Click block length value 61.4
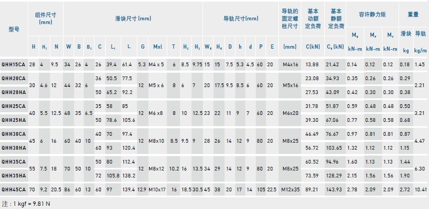The height and width of the screenshot is (209, 429). (x=127, y=65)
